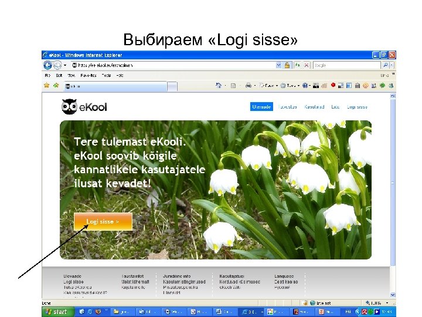Open Favorites Center star icon

(46, 86)
